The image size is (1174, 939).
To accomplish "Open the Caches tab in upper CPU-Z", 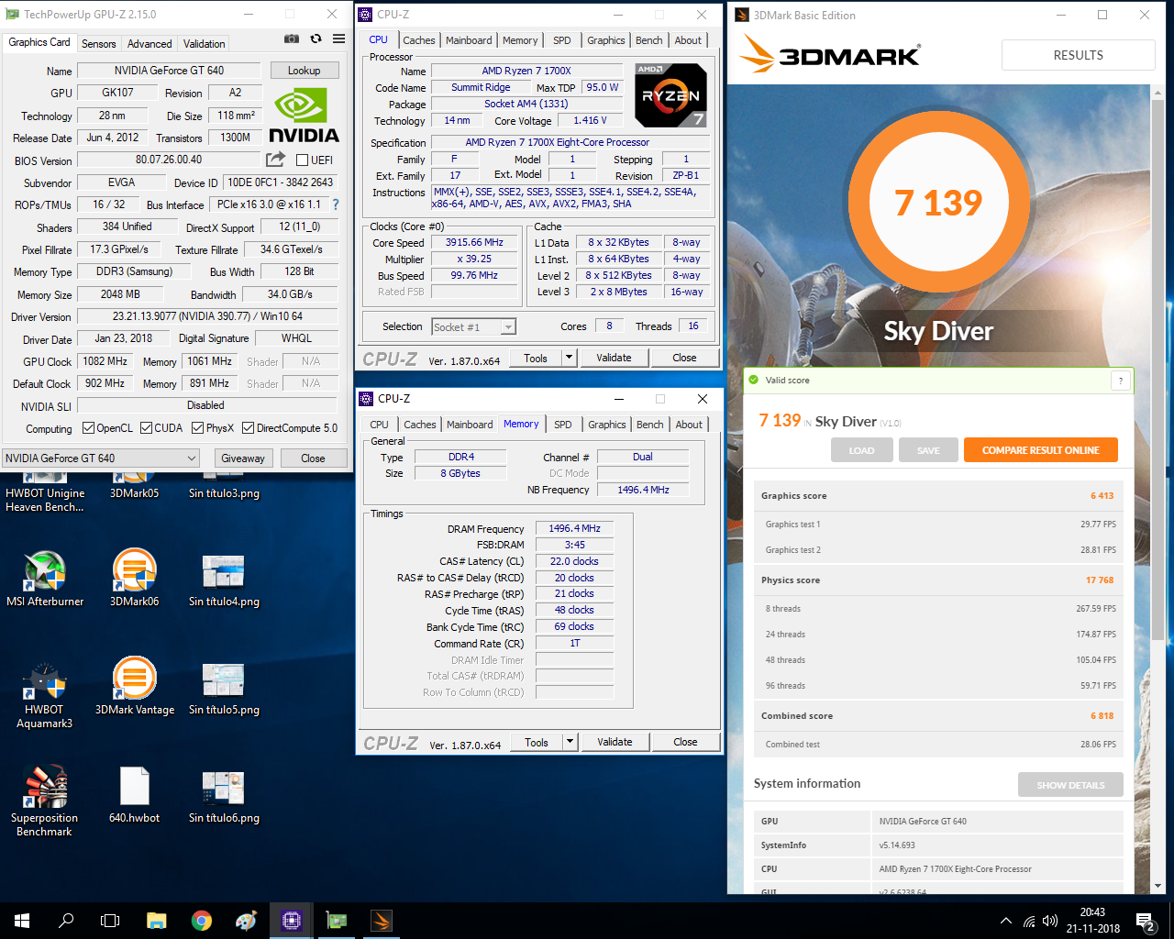I will click(419, 39).
